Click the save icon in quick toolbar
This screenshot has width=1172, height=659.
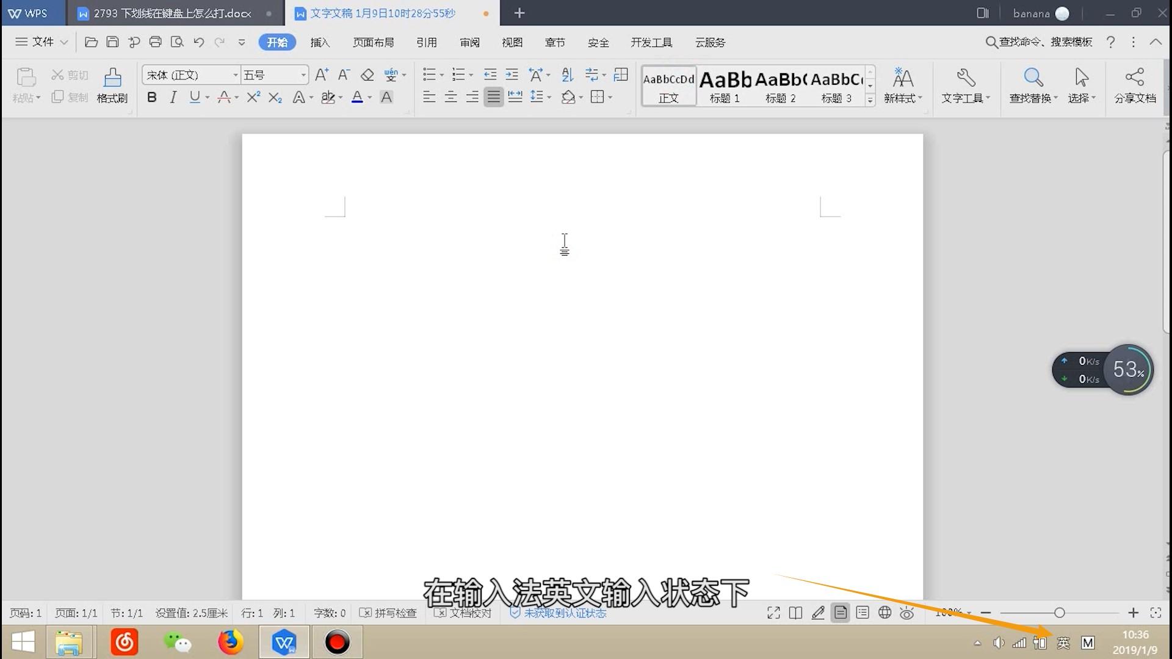(x=112, y=42)
